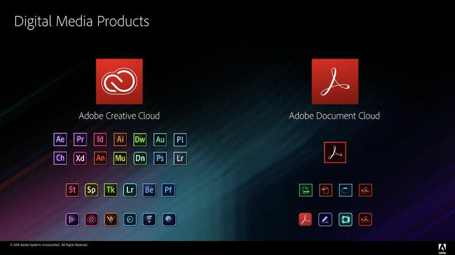The width and height of the screenshot is (455, 255).
Task: Click the Character Animator (Ch) icon
Action: (x=60, y=158)
